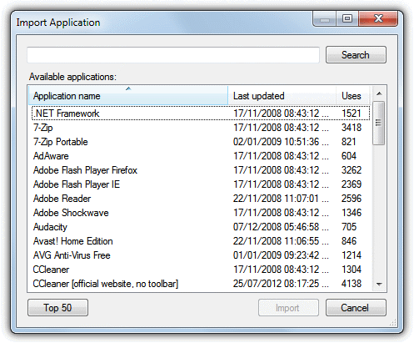Cancel the Import Application dialog

[x=356, y=308]
